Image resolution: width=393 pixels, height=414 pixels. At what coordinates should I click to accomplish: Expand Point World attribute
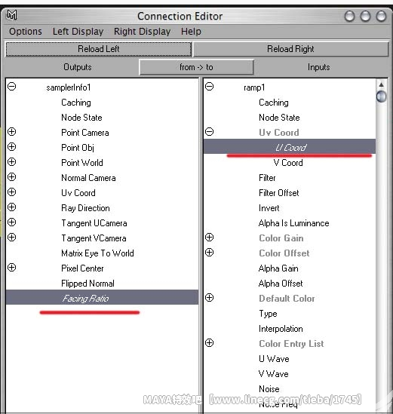point(11,162)
